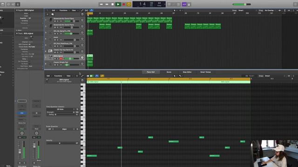Screen dimensions: 298x167
Task: Click the global tracks button above track headers
Action: point(82,14)
